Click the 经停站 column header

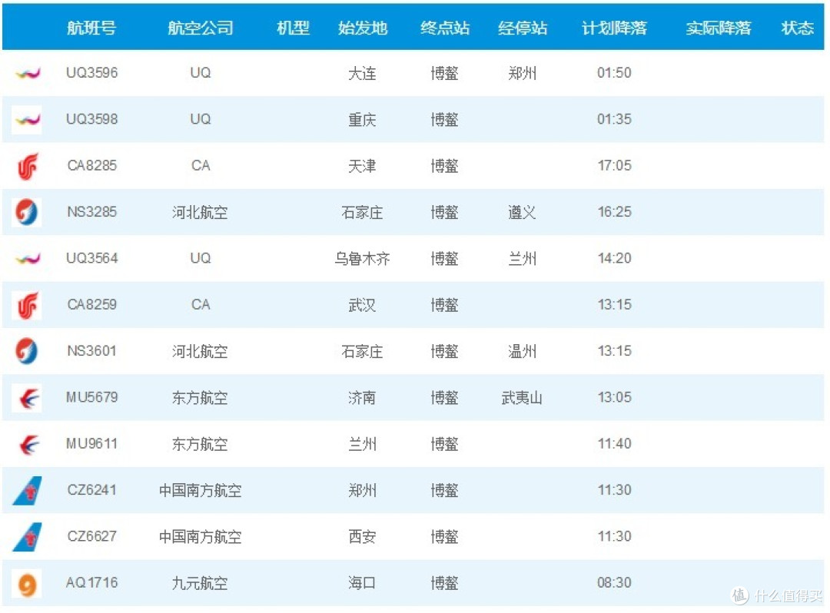(x=523, y=28)
